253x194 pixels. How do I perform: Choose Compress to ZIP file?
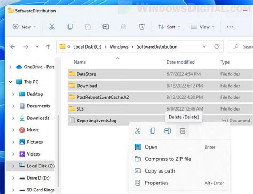179,159
